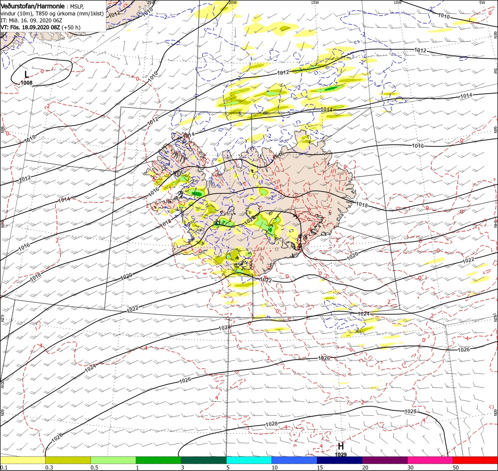Choose the purple 20–30 mm legend swatch
Screen dimensions: 498x471
click(384, 460)
